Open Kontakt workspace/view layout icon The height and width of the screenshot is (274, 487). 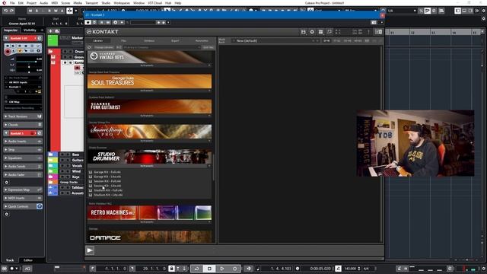tap(321, 32)
